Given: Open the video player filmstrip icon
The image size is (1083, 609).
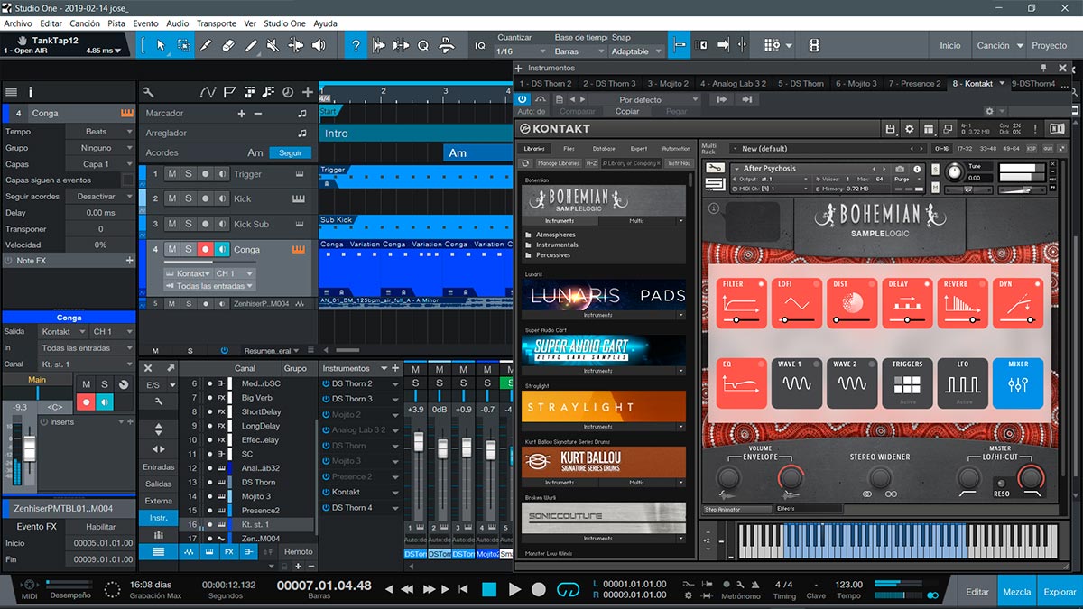Looking at the screenshot, I should [814, 45].
